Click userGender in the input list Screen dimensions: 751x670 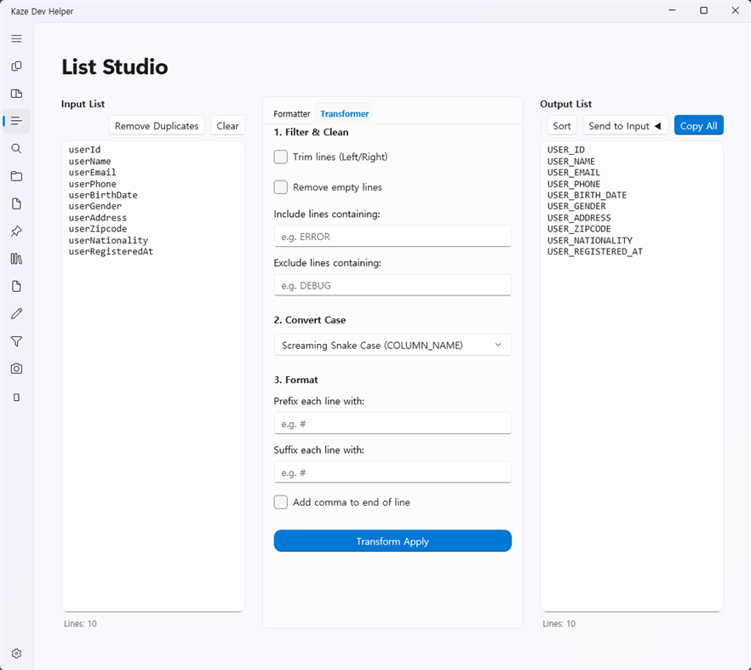coord(95,206)
